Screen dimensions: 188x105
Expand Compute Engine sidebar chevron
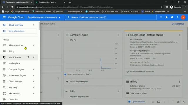pos(33,69)
